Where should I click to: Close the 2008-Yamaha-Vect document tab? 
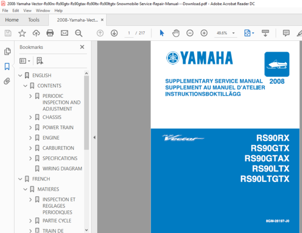point(102,20)
